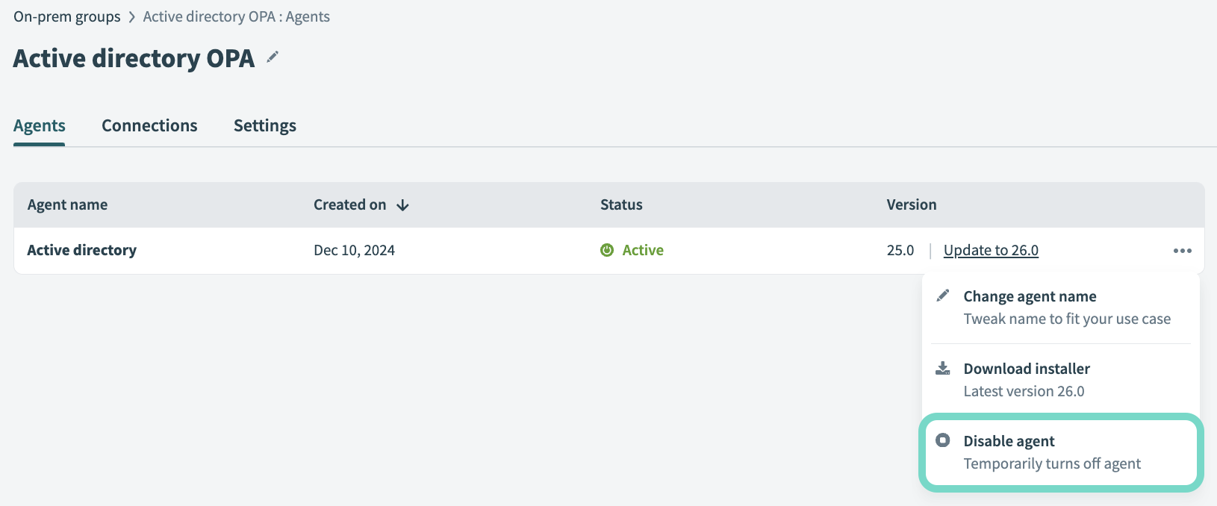This screenshot has width=1217, height=506.
Task: Click the Active directory agent name
Action: (x=82, y=250)
